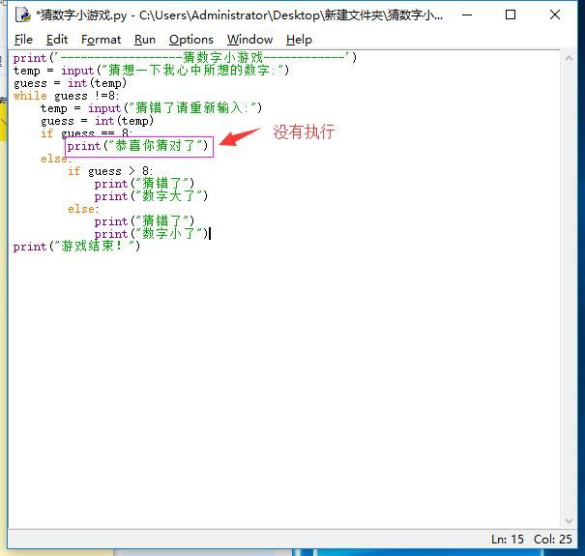Click the Ln: 15 status indicator

coord(508,539)
